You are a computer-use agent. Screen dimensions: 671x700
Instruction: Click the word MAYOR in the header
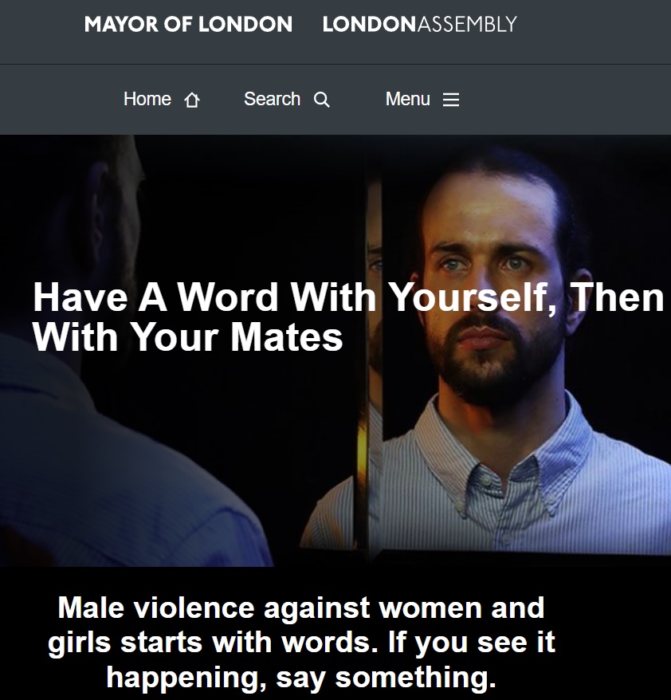point(121,24)
